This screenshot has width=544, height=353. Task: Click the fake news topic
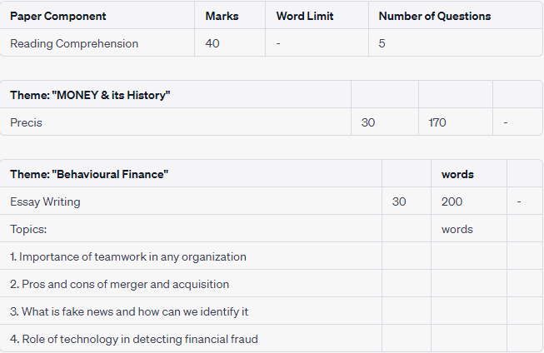coord(129,311)
